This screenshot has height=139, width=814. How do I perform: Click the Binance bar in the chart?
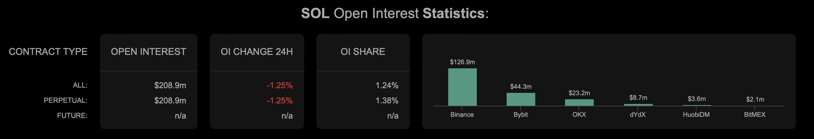[462, 87]
